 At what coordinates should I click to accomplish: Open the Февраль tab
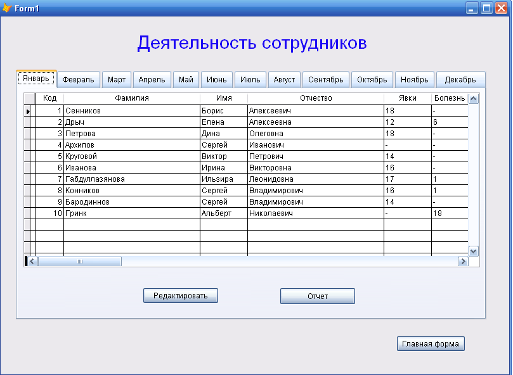tap(78, 79)
